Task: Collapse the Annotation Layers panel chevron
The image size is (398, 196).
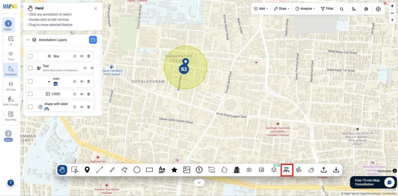Action: [28, 40]
